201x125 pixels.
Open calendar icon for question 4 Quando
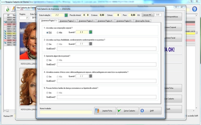tap(91, 76)
